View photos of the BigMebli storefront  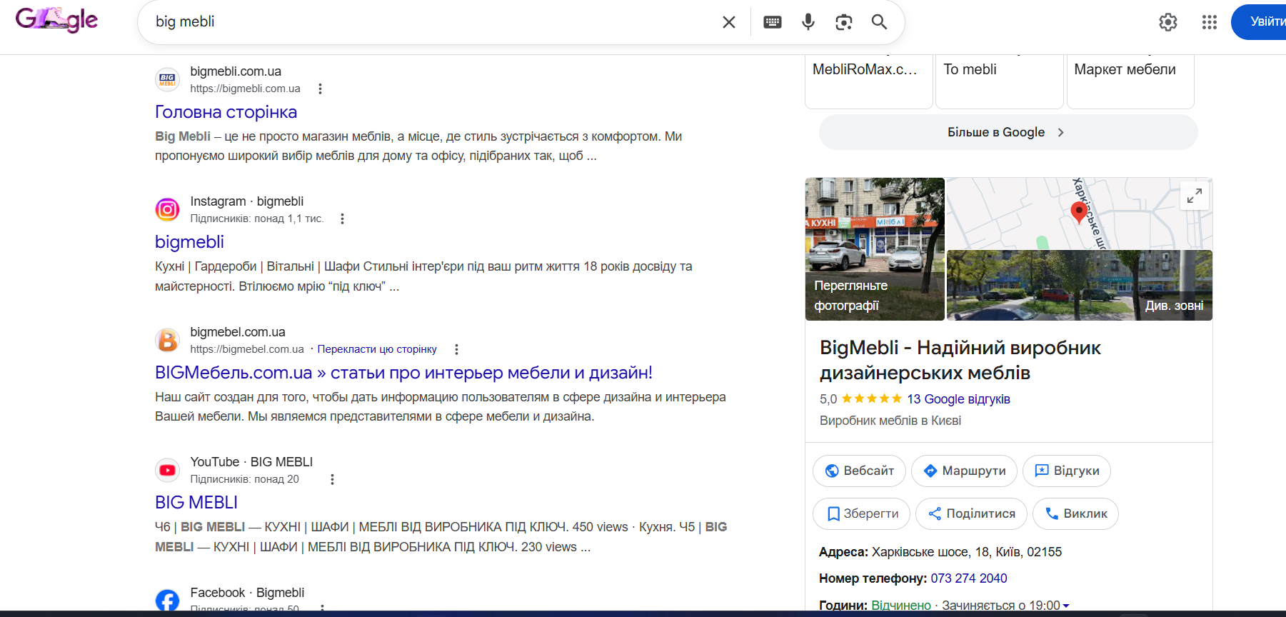coord(875,249)
